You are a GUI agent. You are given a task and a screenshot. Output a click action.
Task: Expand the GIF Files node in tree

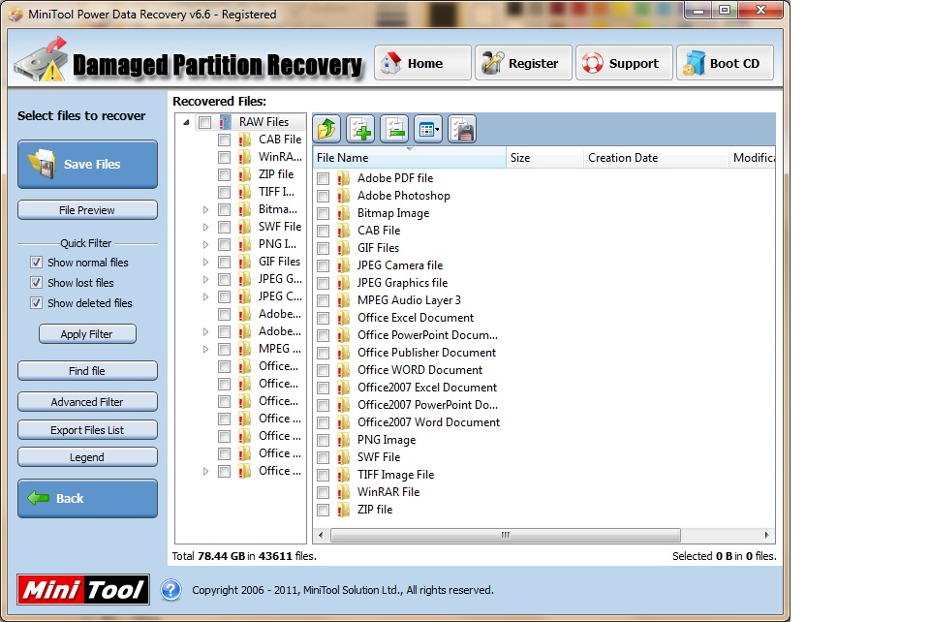coord(205,262)
